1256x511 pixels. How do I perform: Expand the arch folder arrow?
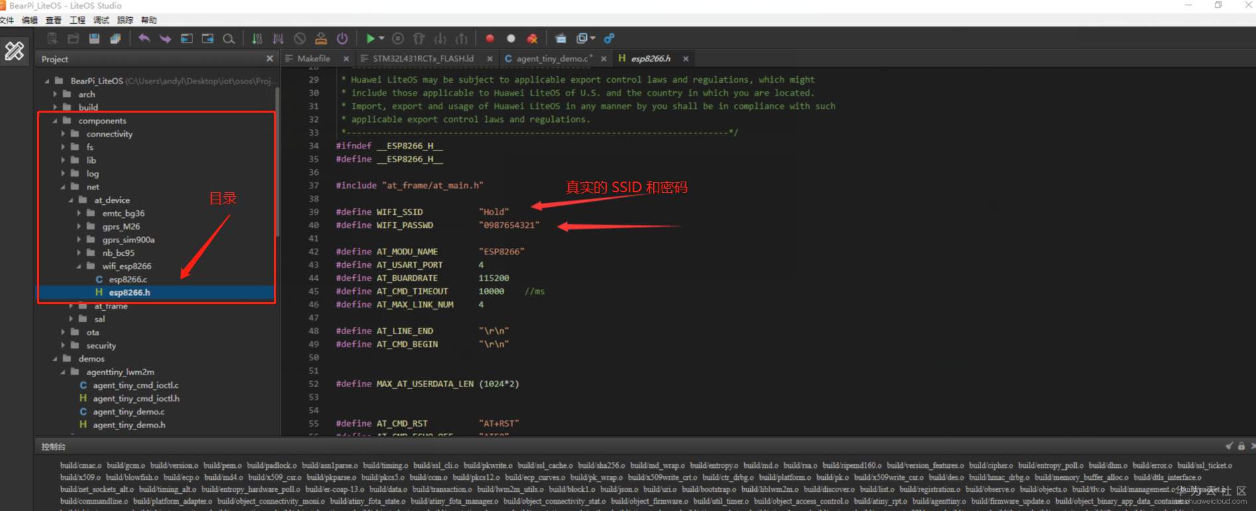click(56, 94)
